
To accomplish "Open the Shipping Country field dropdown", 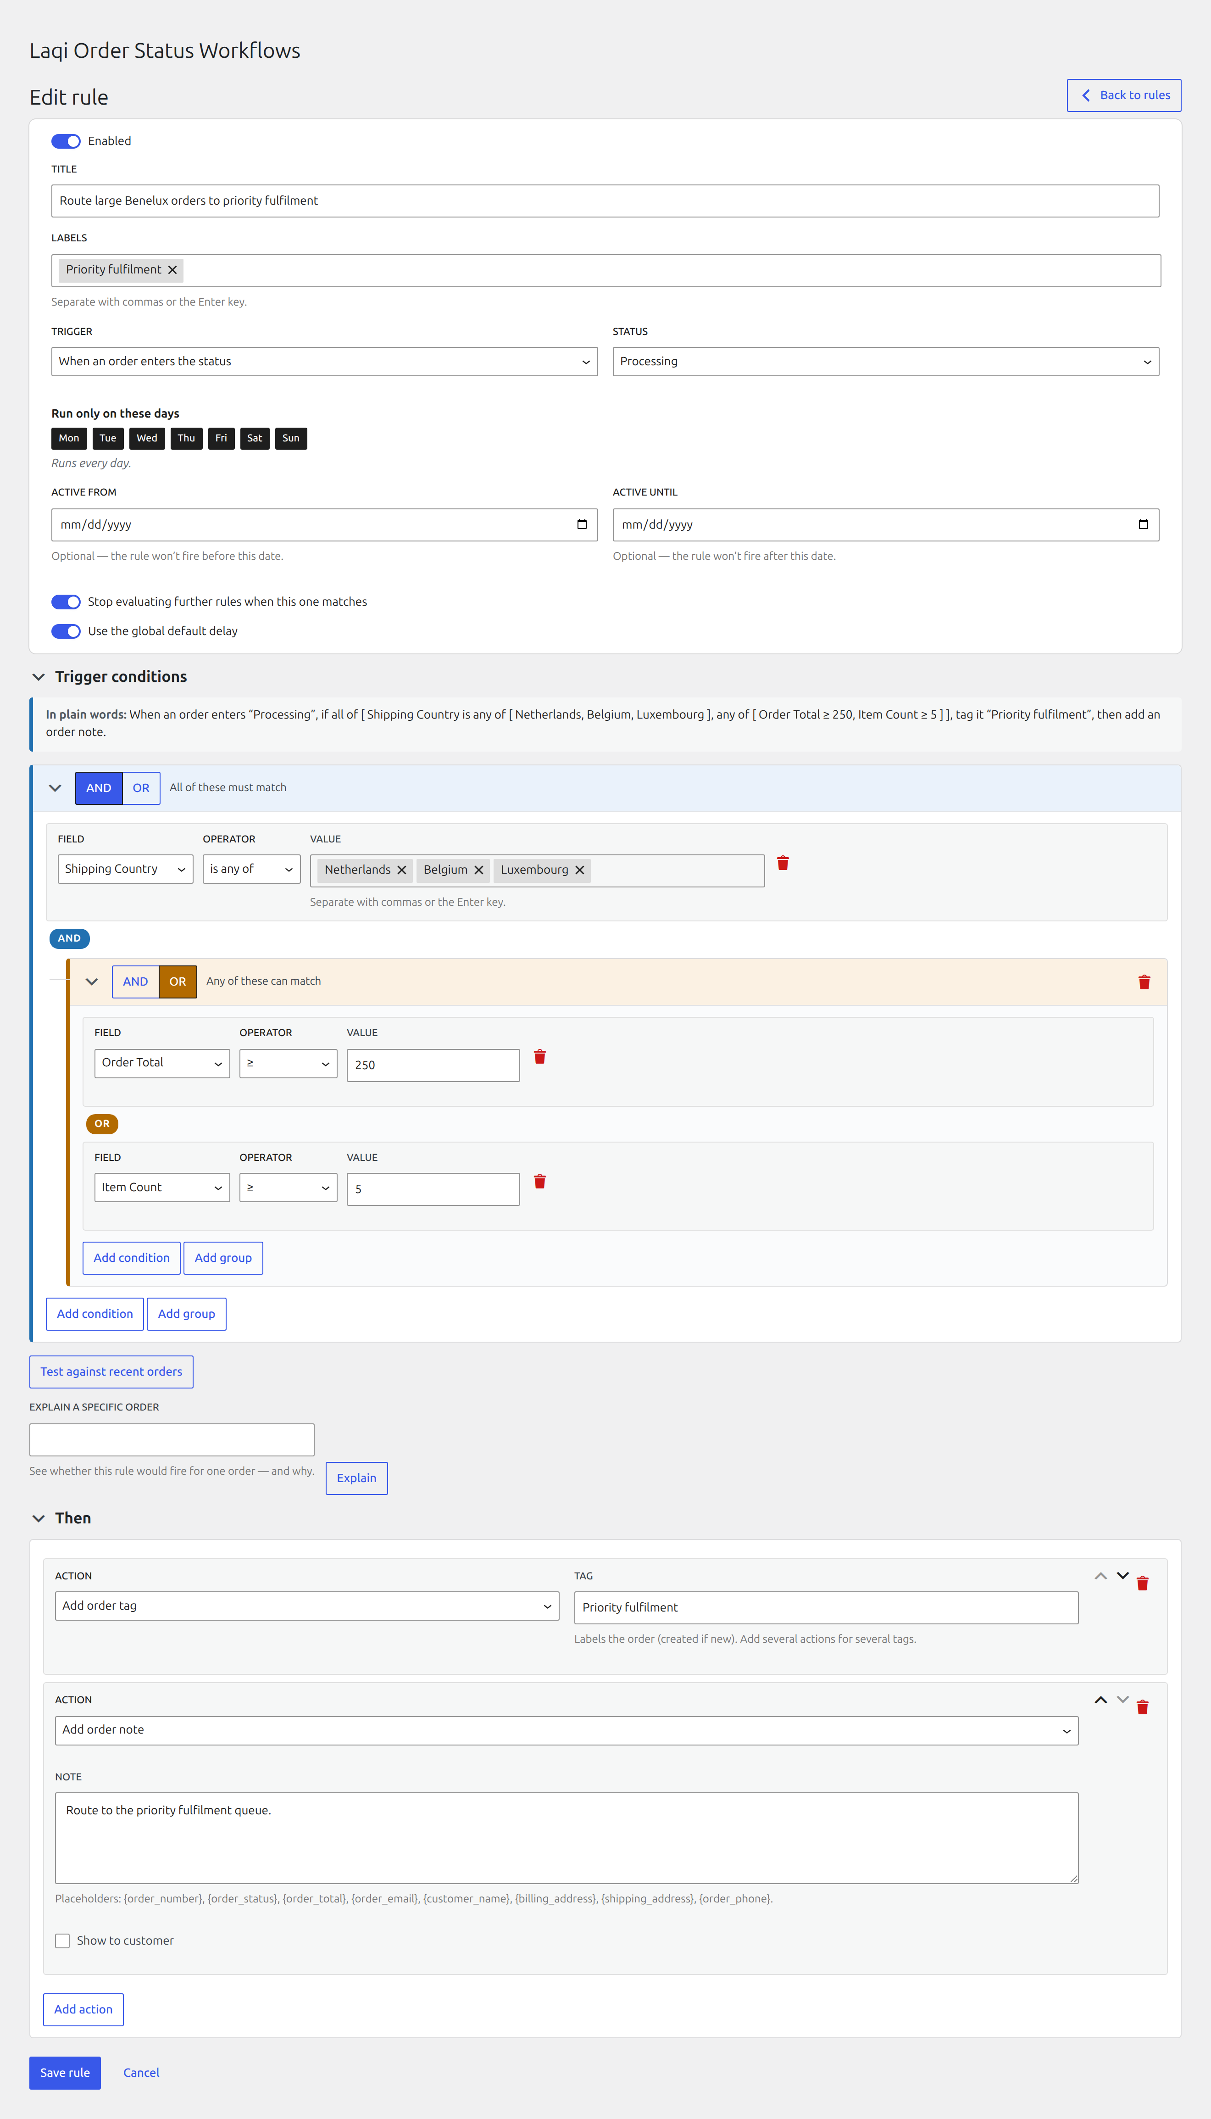I will pyautogui.click(x=126, y=870).
